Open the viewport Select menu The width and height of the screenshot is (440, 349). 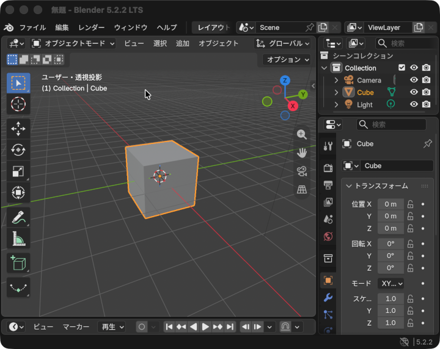click(160, 43)
